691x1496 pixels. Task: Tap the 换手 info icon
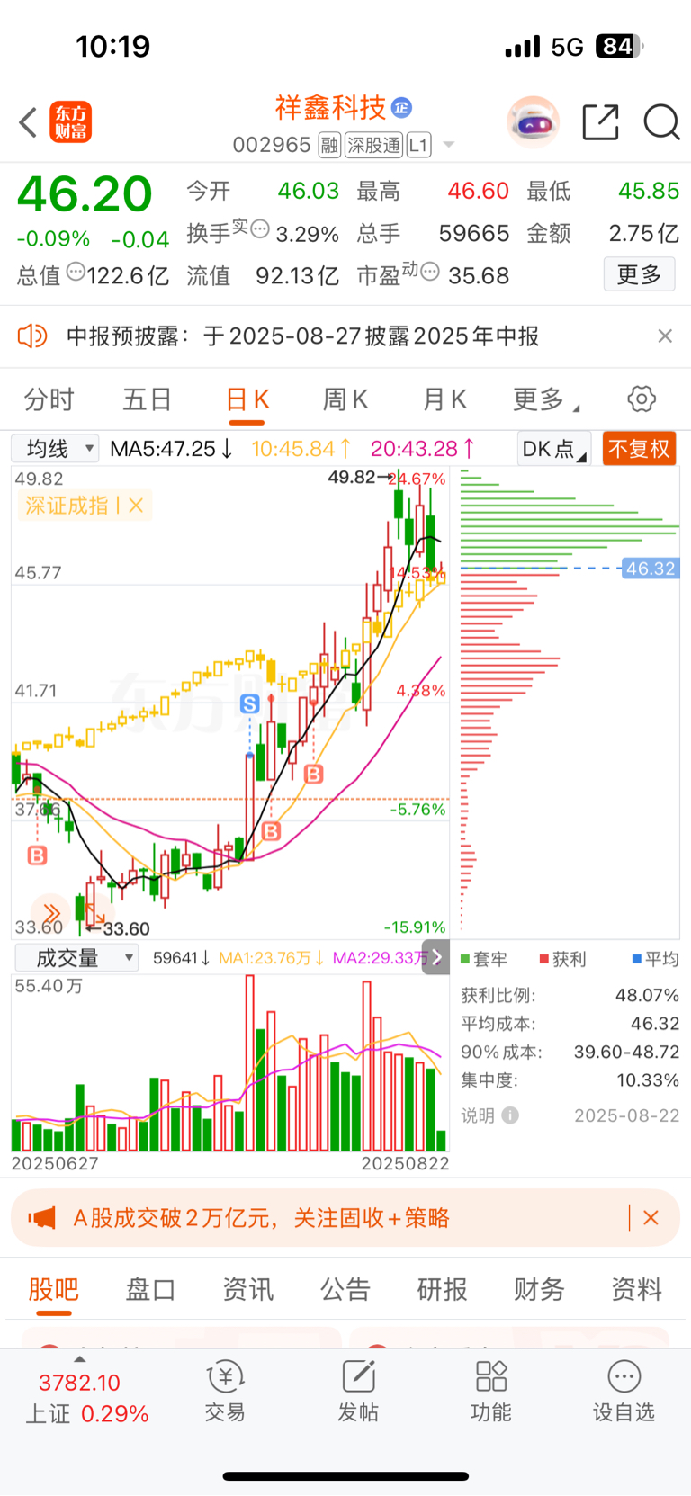click(x=260, y=228)
